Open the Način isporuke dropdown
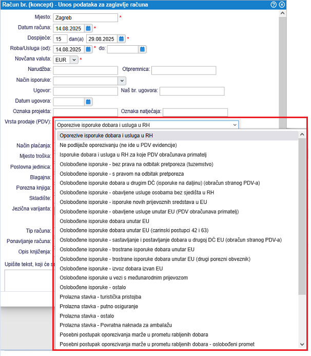Screen dimensions: 311x356 (122, 81)
